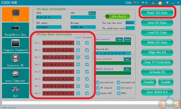Image resolution: width=181 pixels, height=109 pixels.
Task: Click the Disable button
Action: (x=148, y=82)
